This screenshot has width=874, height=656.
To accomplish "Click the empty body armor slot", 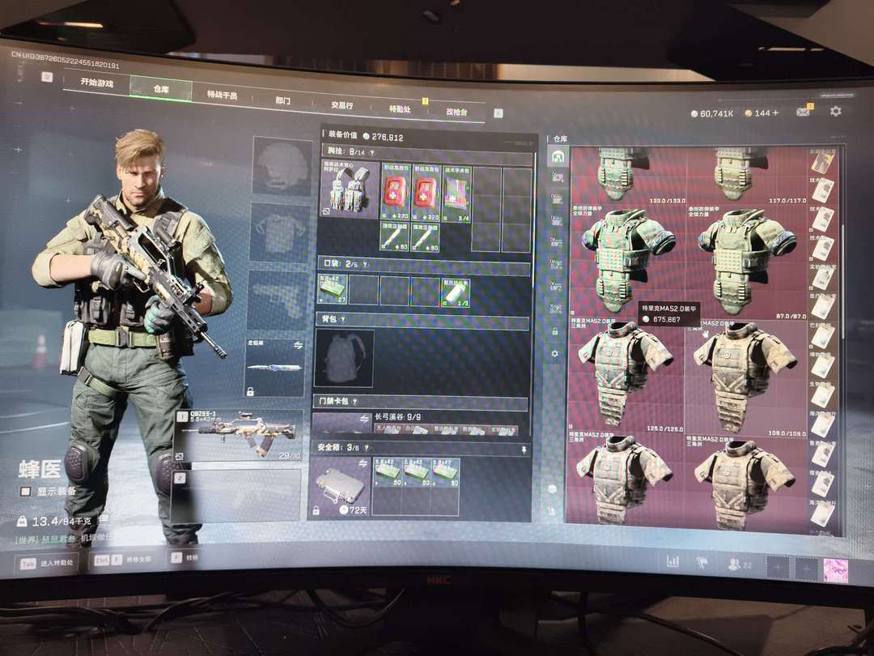I will 278,232.
